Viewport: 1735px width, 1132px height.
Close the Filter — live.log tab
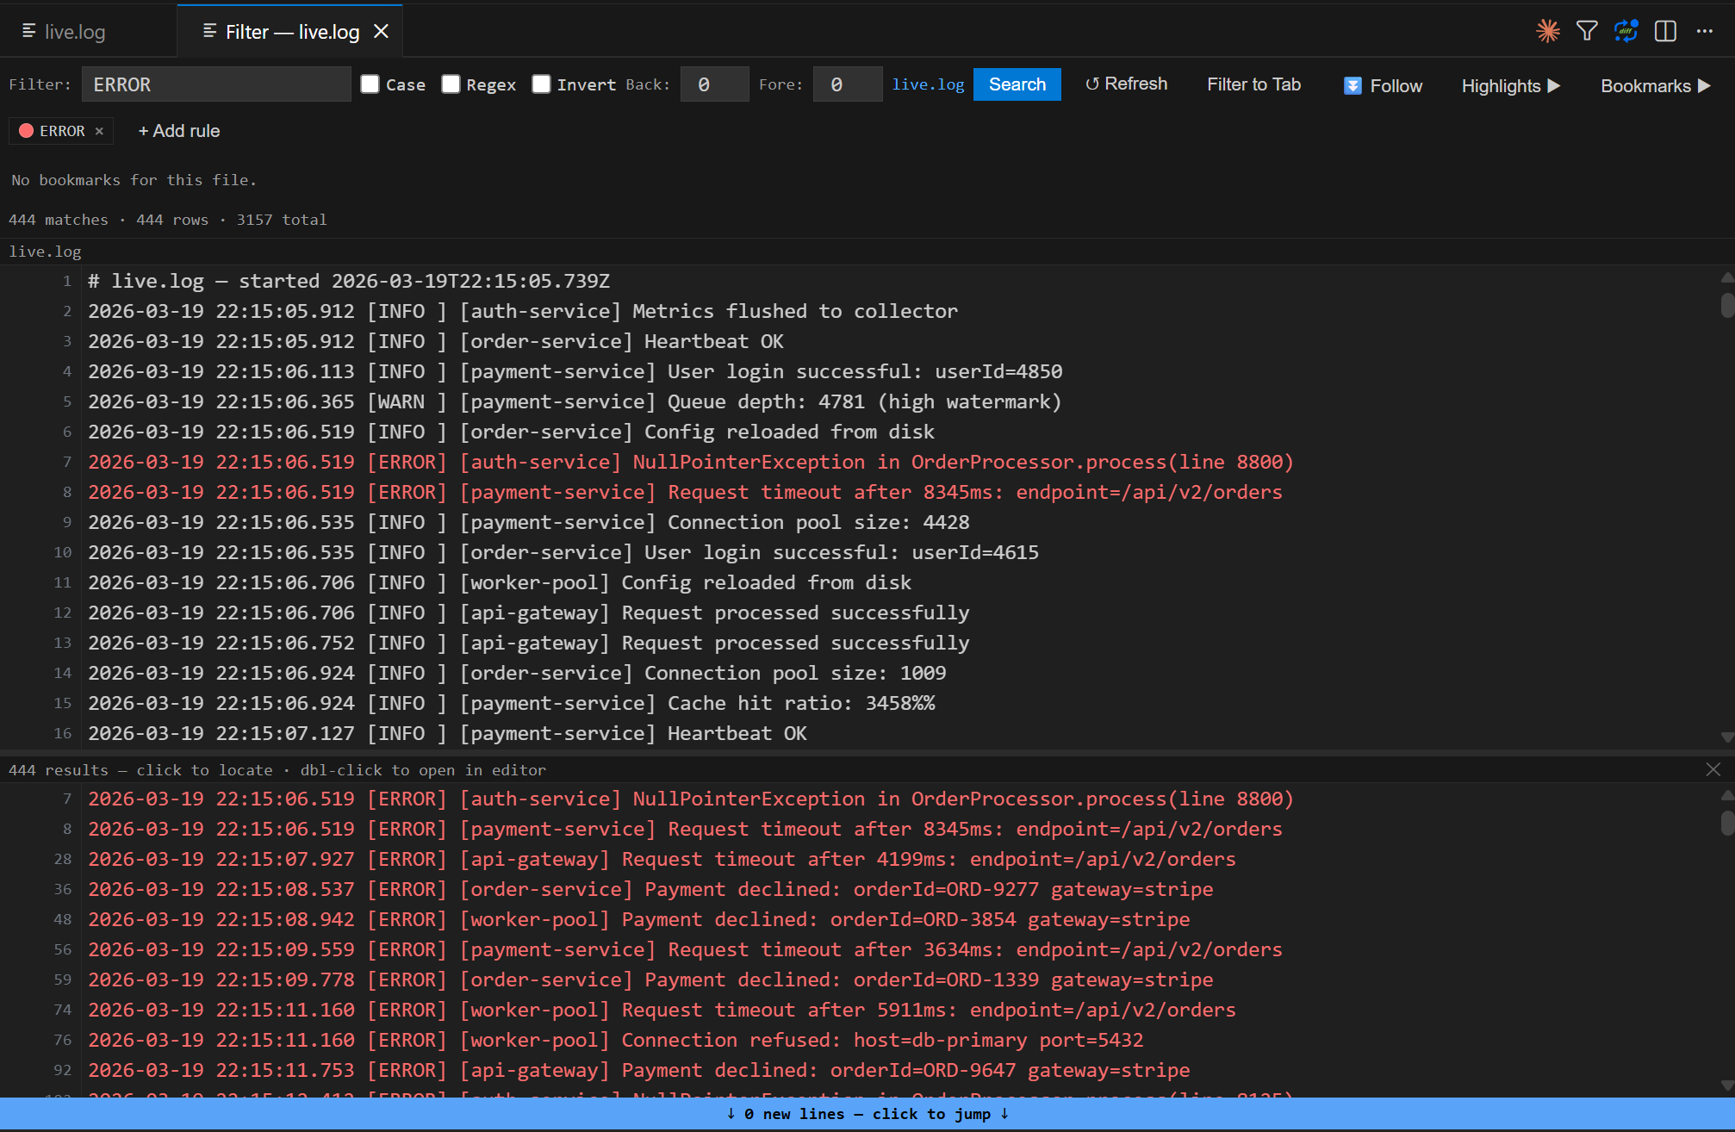point(381,32)
